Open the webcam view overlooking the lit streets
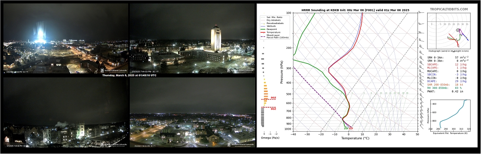481x154 pixels. click(192, 112)
